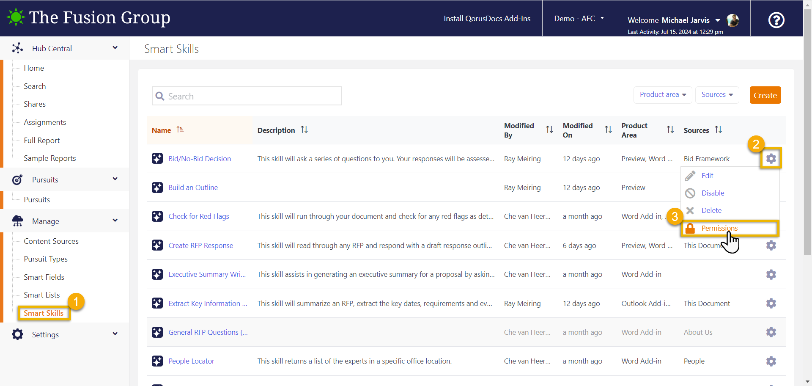Open the Sources filter dropdown
The width and height of the screenshot is (812, 386).
point(717,95)
